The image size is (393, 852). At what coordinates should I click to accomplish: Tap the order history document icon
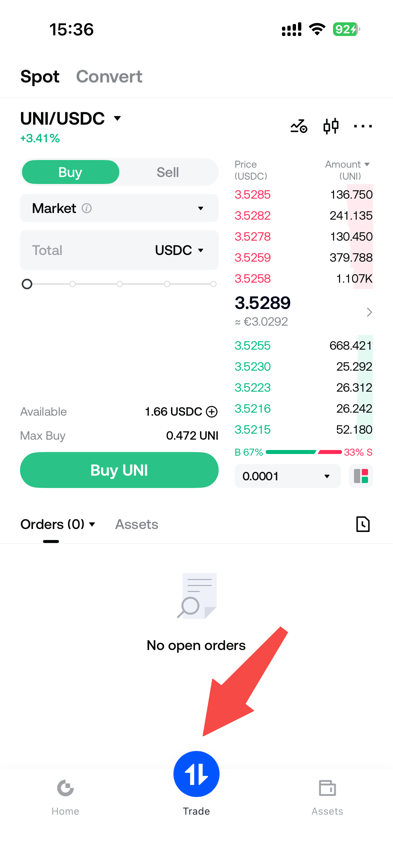363,524
